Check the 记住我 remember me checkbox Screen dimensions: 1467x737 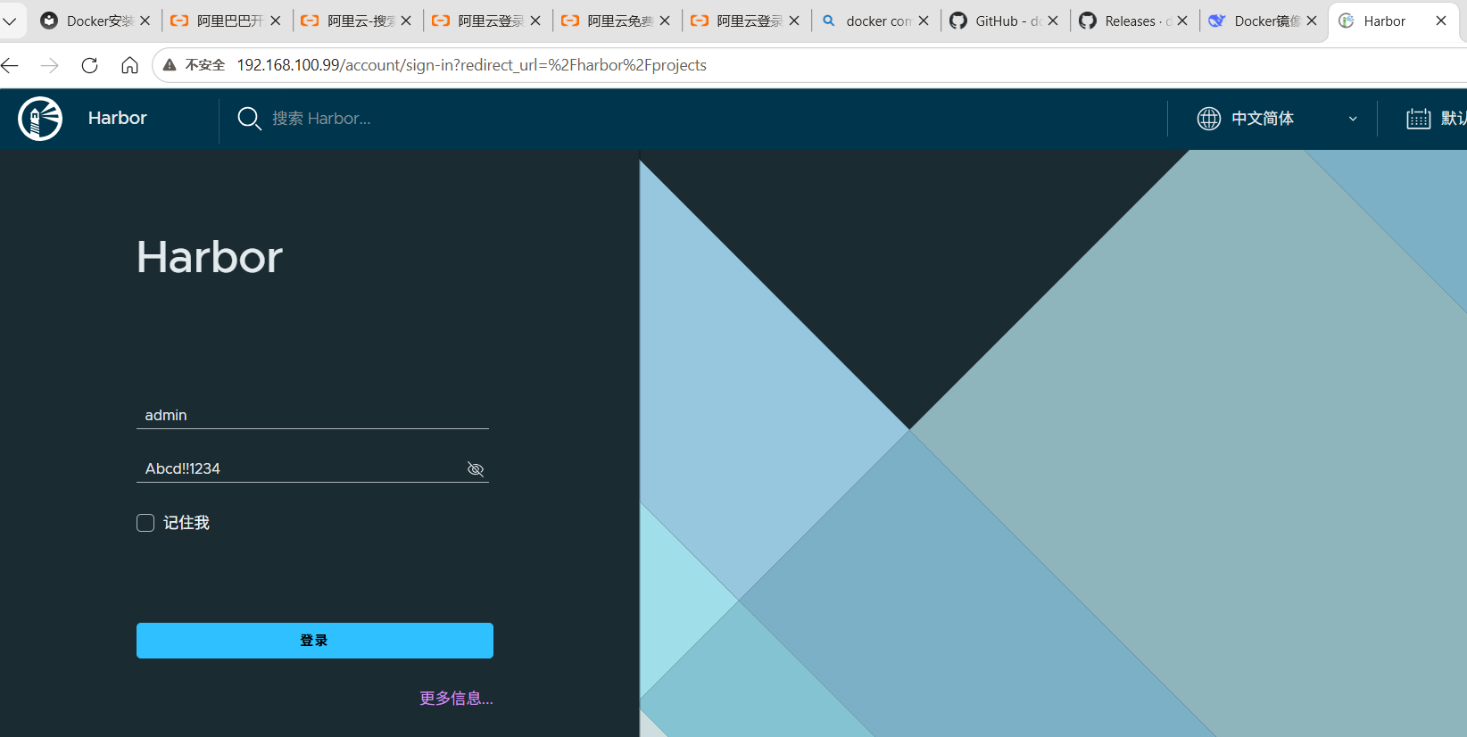(x=145, y=523)
